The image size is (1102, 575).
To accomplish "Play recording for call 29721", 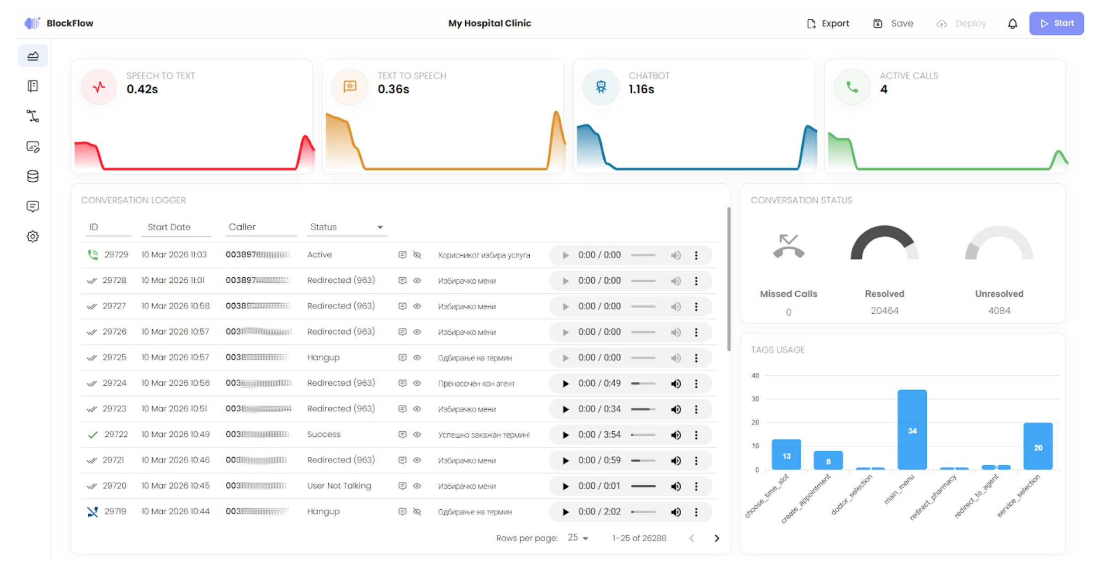I will tap(565, 460).
